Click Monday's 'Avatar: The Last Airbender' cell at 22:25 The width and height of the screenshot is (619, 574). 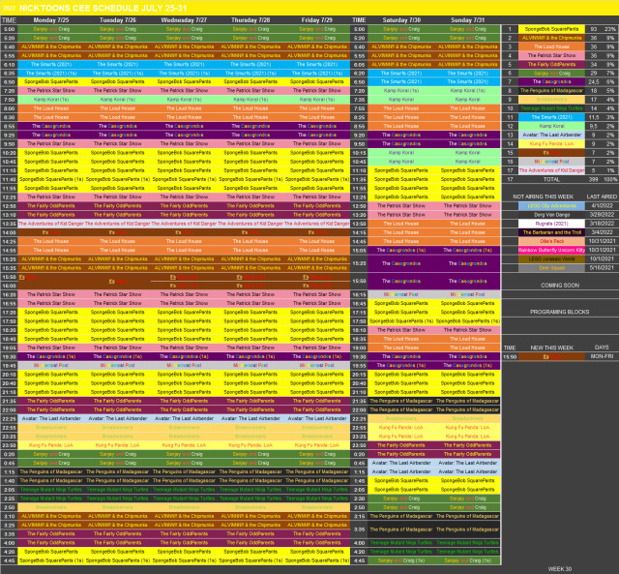[x=51, y=418]
